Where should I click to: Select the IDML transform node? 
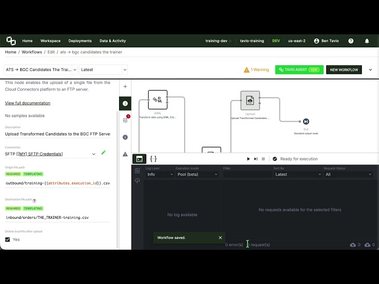coord(158,100)
